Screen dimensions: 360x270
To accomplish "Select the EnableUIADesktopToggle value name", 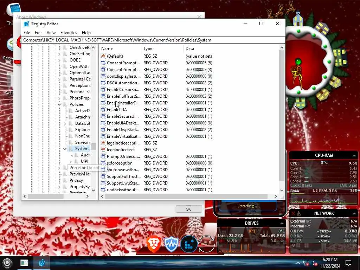I will (123, 123).
